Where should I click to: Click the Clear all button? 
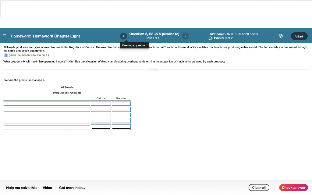coord(259,187)
